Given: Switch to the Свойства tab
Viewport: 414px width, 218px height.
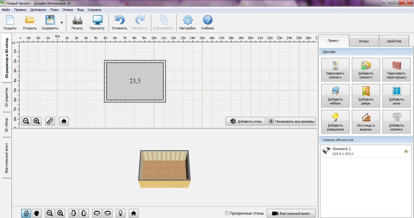Looking at the screenshot, I should pos(394,41).
